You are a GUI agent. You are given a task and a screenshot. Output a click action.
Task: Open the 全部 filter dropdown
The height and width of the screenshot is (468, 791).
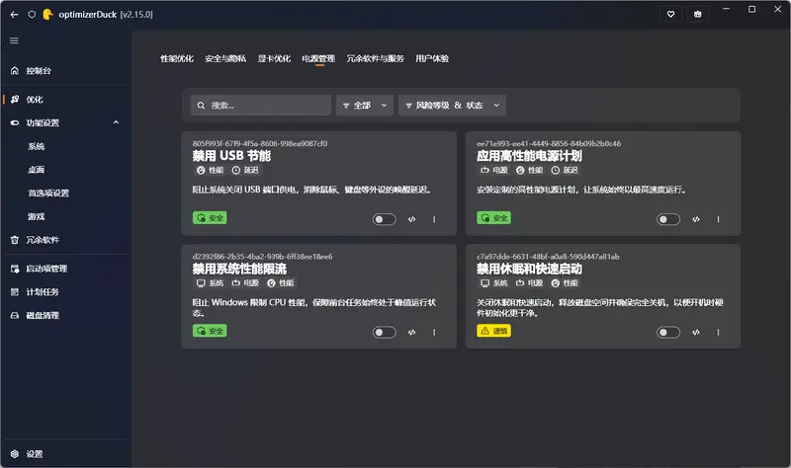click(x=365, y=106)
